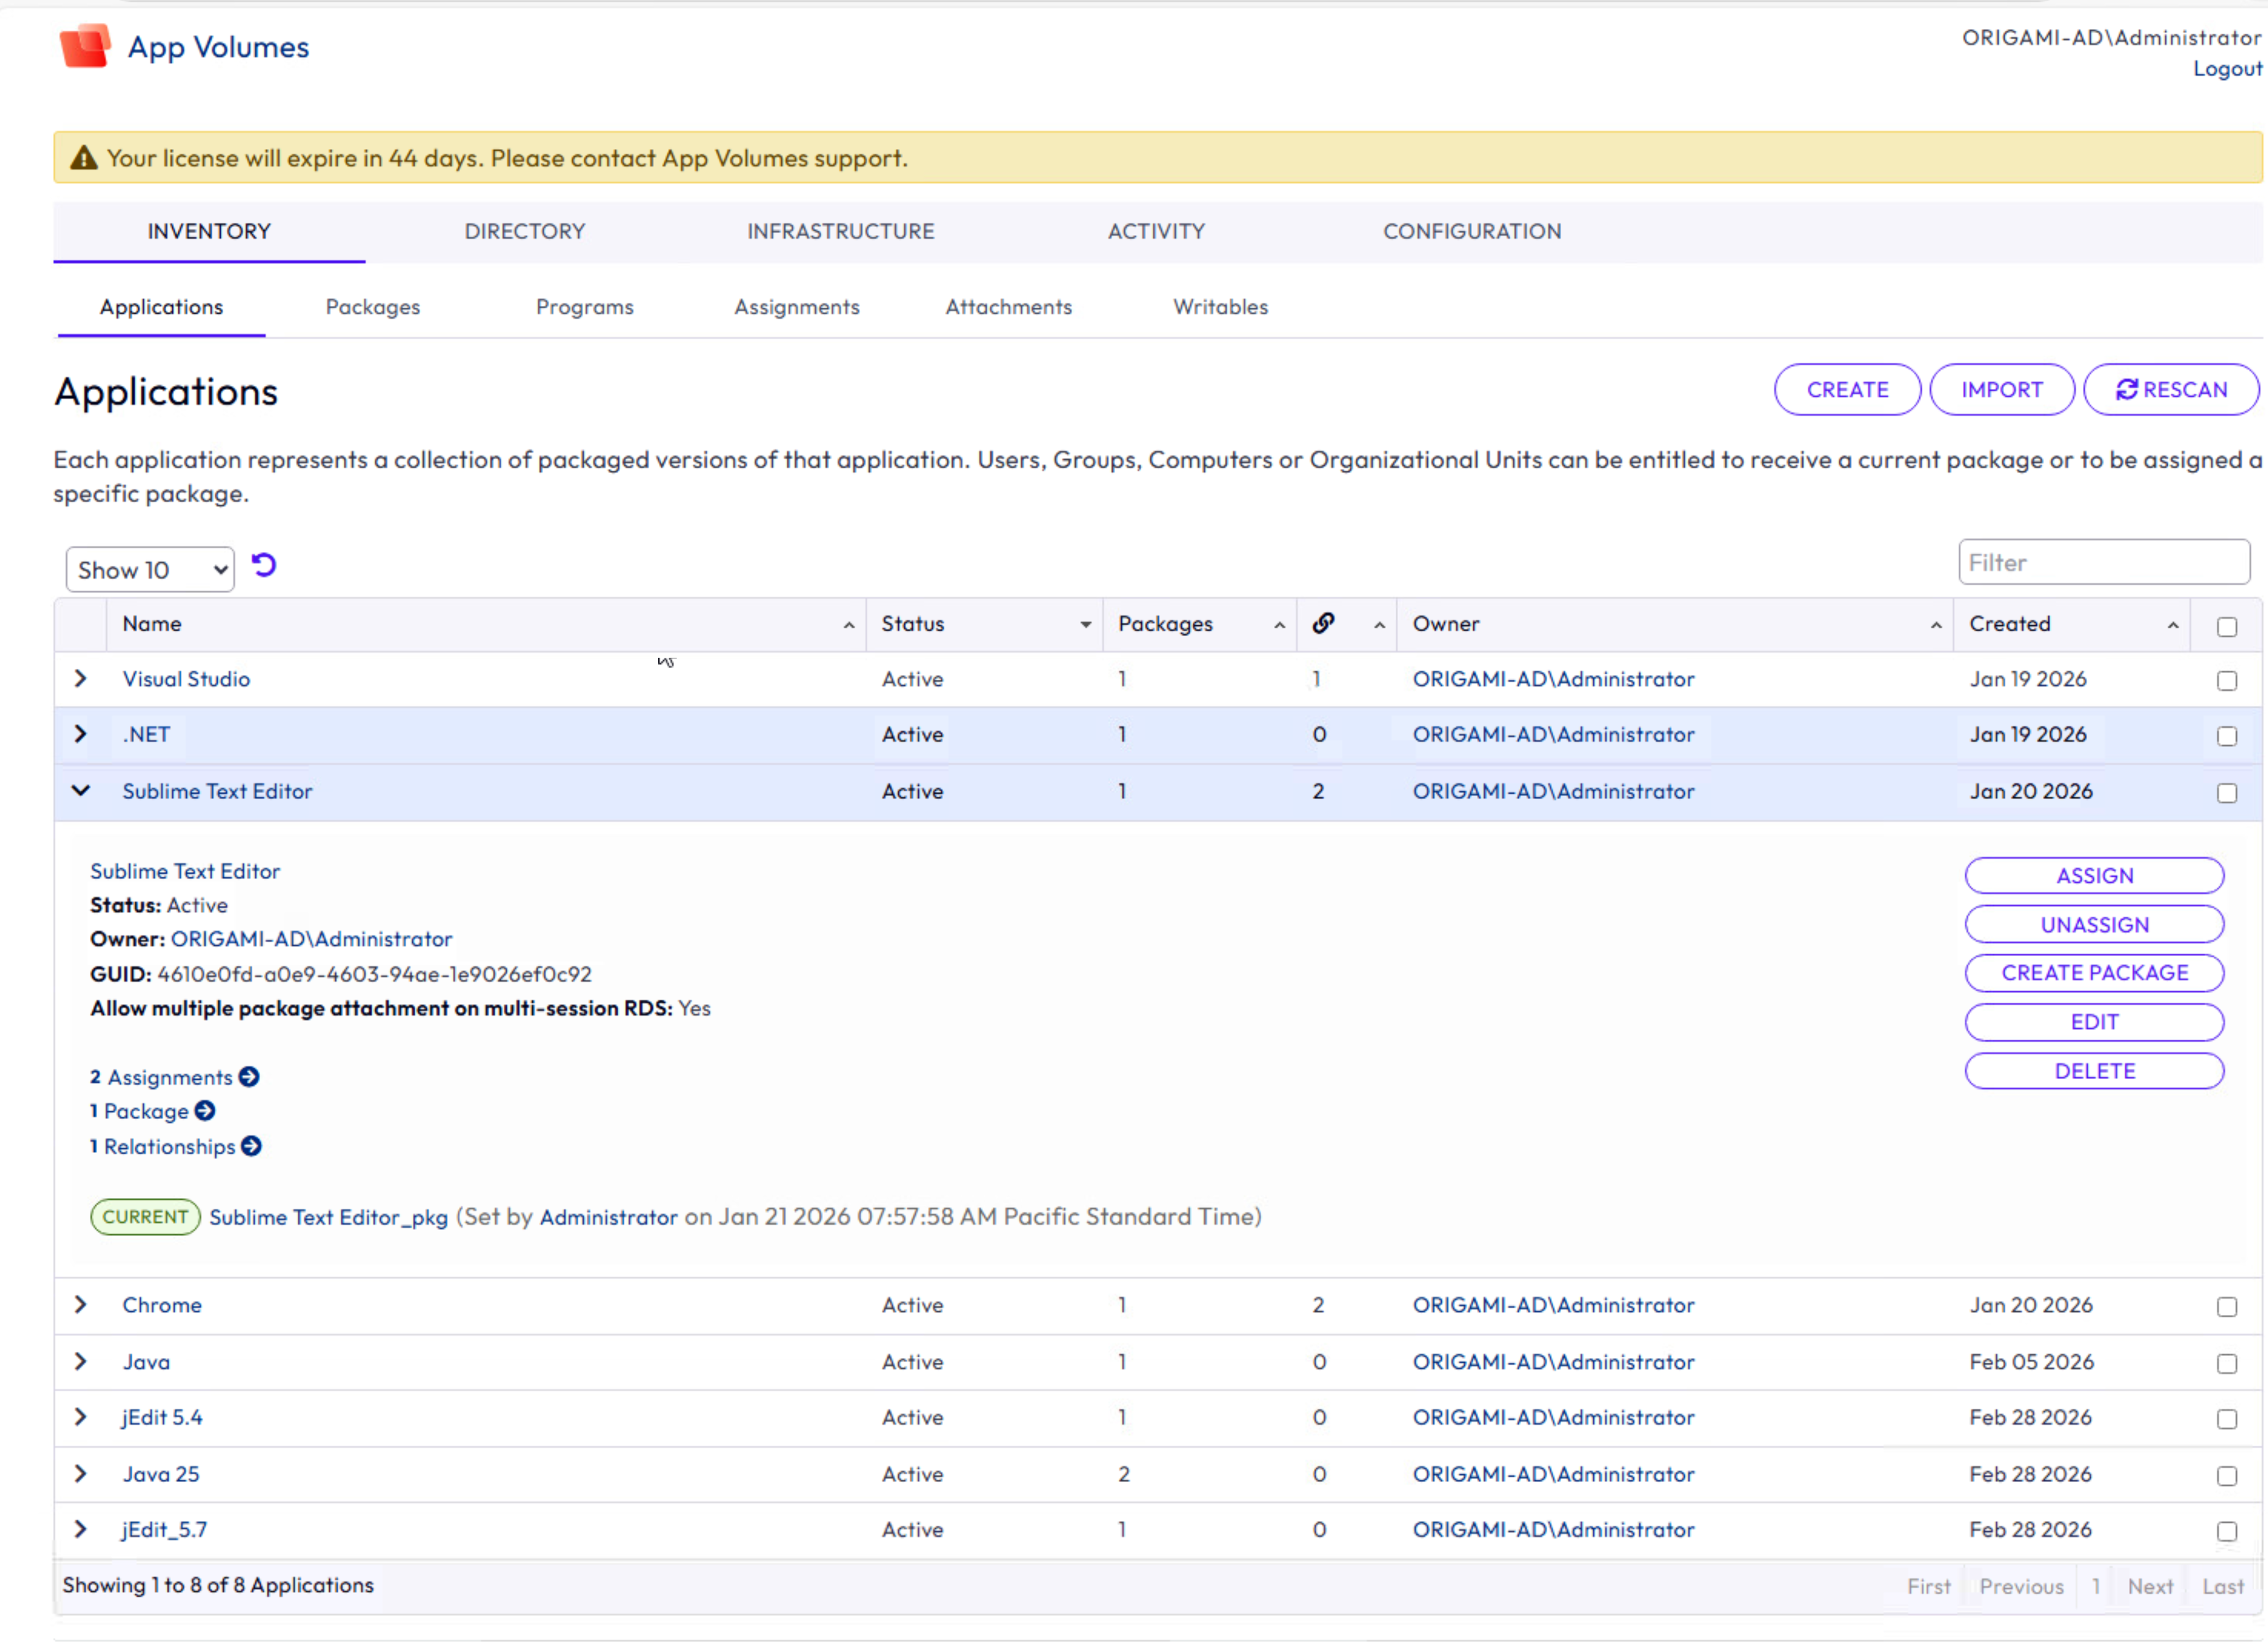2268x1644 pixels.
Task: Collapse the Sublime Text Editor row
Action: 81,791
